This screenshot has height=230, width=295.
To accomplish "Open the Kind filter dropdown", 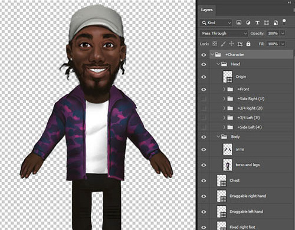I will click(216, 22).
